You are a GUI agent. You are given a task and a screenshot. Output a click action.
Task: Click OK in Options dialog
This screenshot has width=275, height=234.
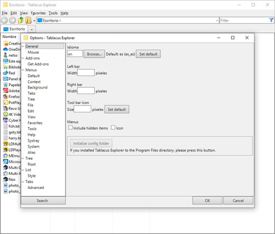207,201
